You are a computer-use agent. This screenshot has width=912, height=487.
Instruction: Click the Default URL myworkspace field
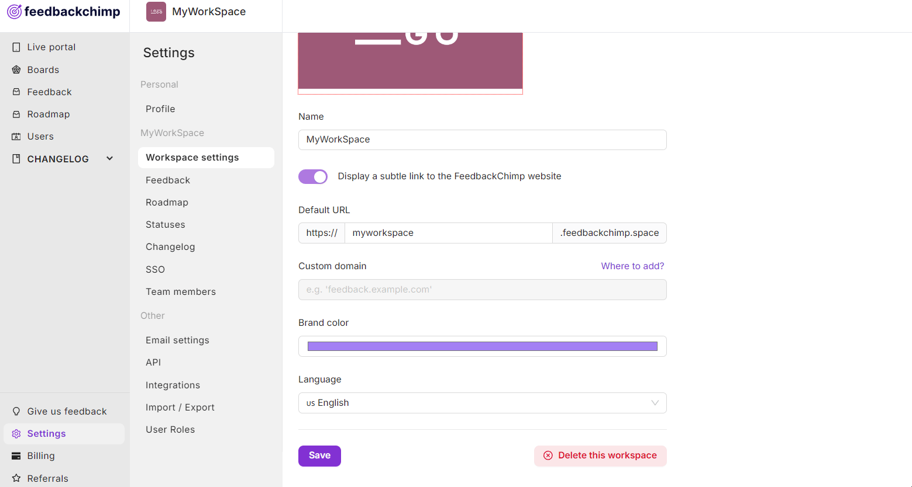click(449, 233)
